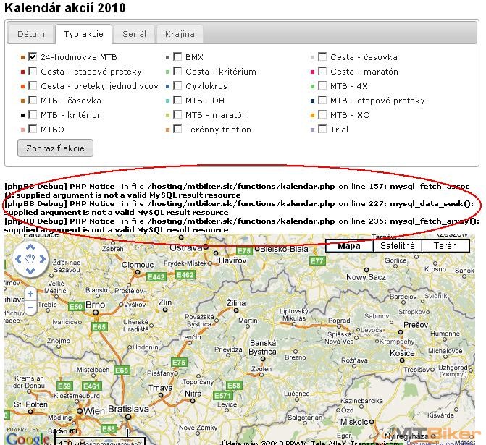The width and height of the screenshot is (486, 445).
Task: Click the hand icon in pan control
Action: click(x=30, y=258)
